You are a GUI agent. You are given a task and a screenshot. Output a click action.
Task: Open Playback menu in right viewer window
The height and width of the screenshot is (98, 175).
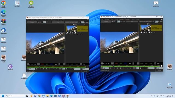coord(128,19)
